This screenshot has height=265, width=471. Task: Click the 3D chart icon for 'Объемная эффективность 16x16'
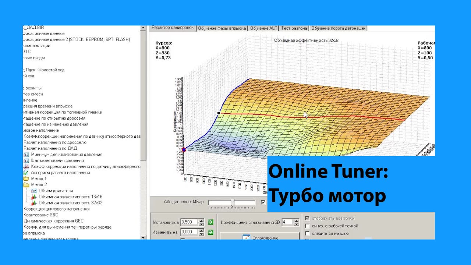tap(34, 197)
